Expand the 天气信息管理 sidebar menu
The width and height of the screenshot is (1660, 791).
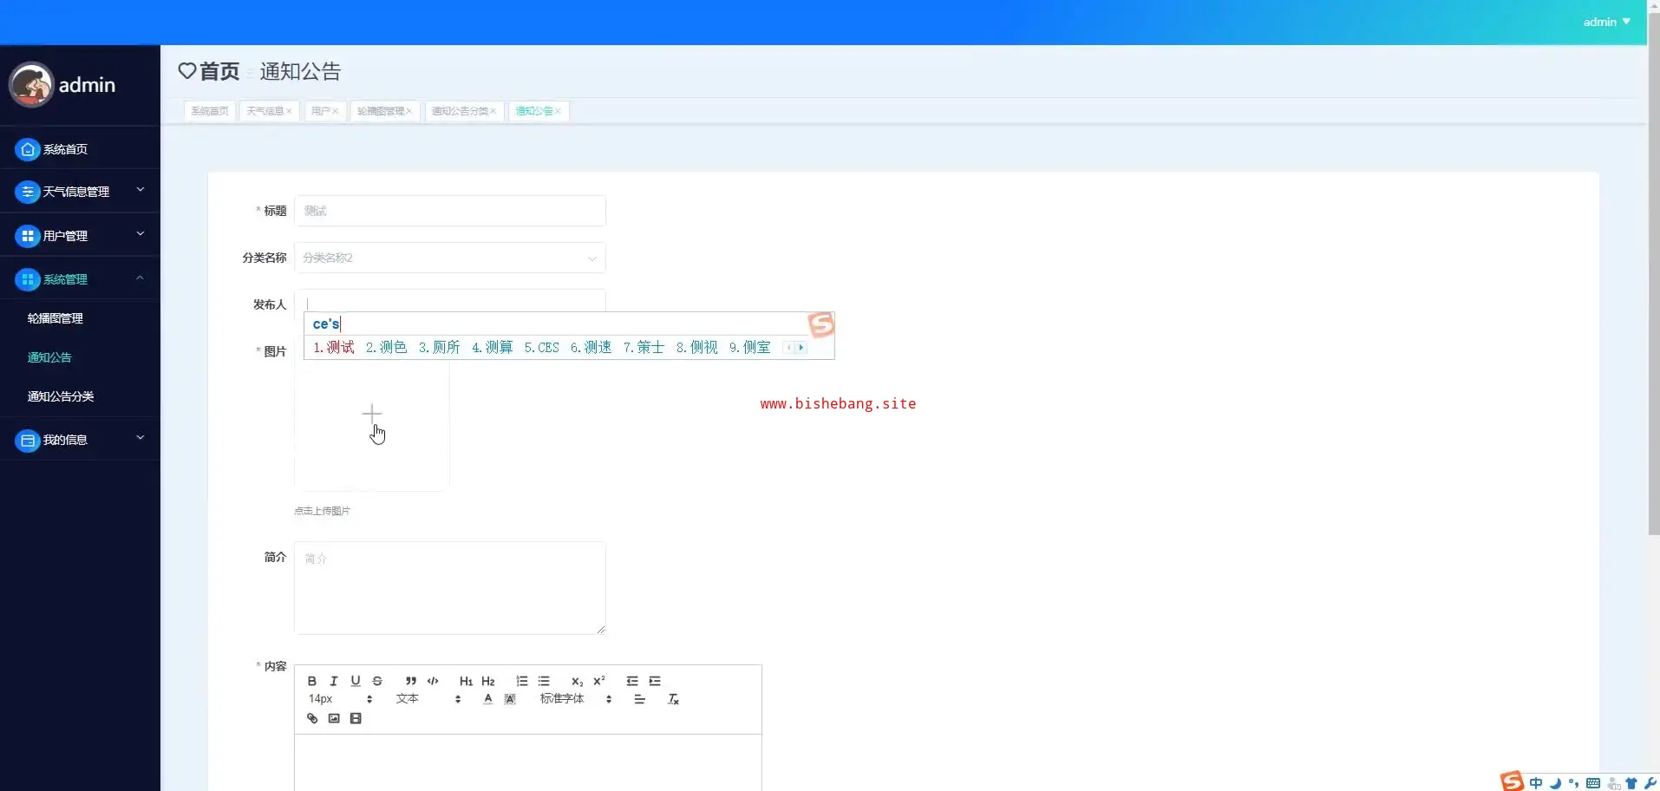(80, 192)
